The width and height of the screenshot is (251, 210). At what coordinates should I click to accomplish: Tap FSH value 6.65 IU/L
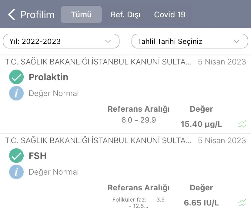(201, 203)
